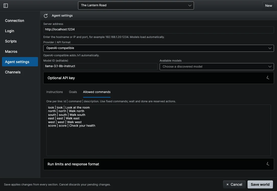The image size is (277, 191).
Task: Click the 'Save applies changes from every section' note
Action: point(57,184)
